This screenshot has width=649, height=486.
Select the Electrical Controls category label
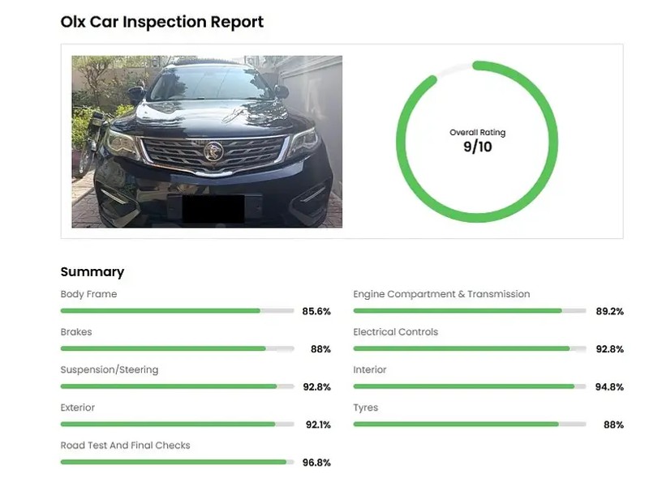[x=395, y=332]
